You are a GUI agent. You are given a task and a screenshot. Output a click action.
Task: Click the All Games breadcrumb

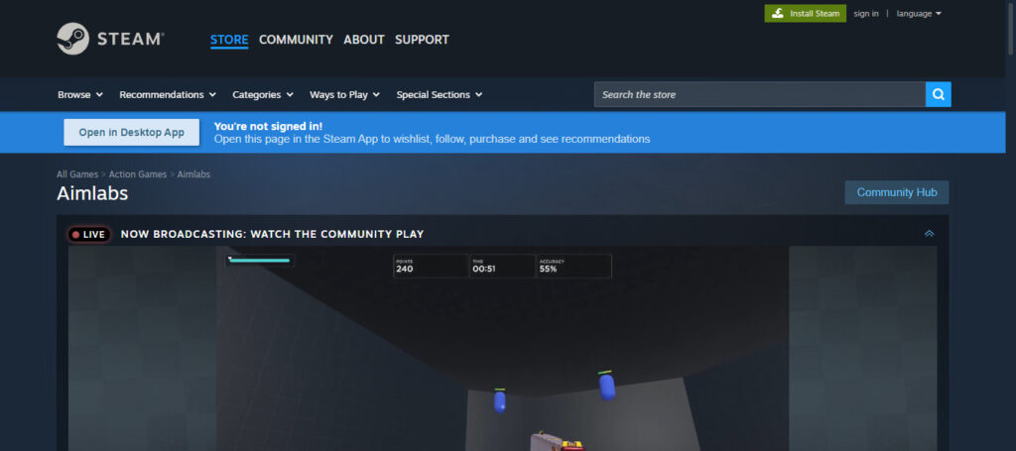(x=77, y=174)
